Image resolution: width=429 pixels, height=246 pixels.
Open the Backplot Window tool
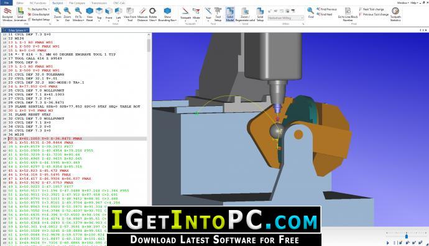7,14
